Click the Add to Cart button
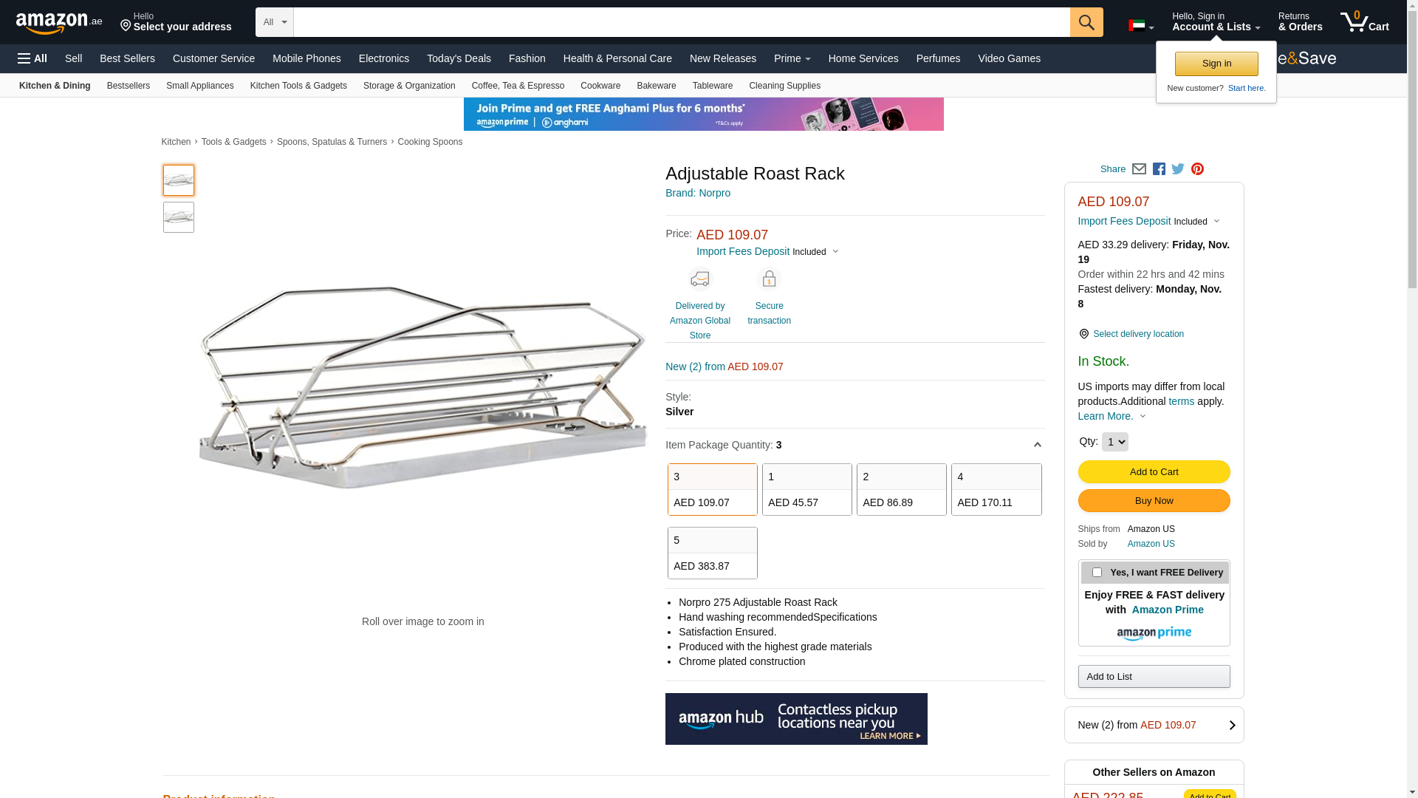Image resolution: width=1418 pixels, height=798 pixels. tap(1153, 472)
